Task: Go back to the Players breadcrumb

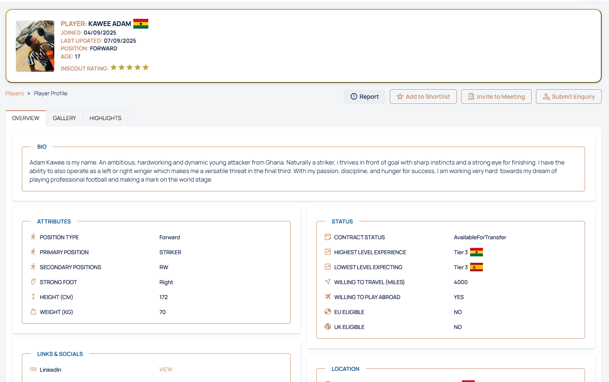Action: (x=15, y=93)
